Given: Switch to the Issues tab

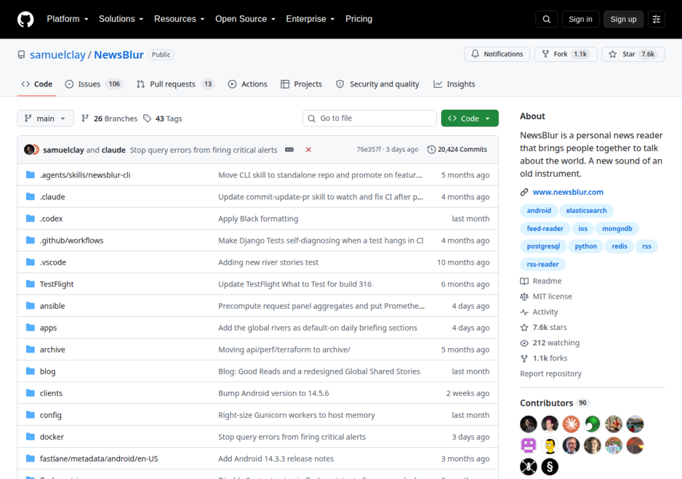Looking at the screenshot, I should click(94, 84).
